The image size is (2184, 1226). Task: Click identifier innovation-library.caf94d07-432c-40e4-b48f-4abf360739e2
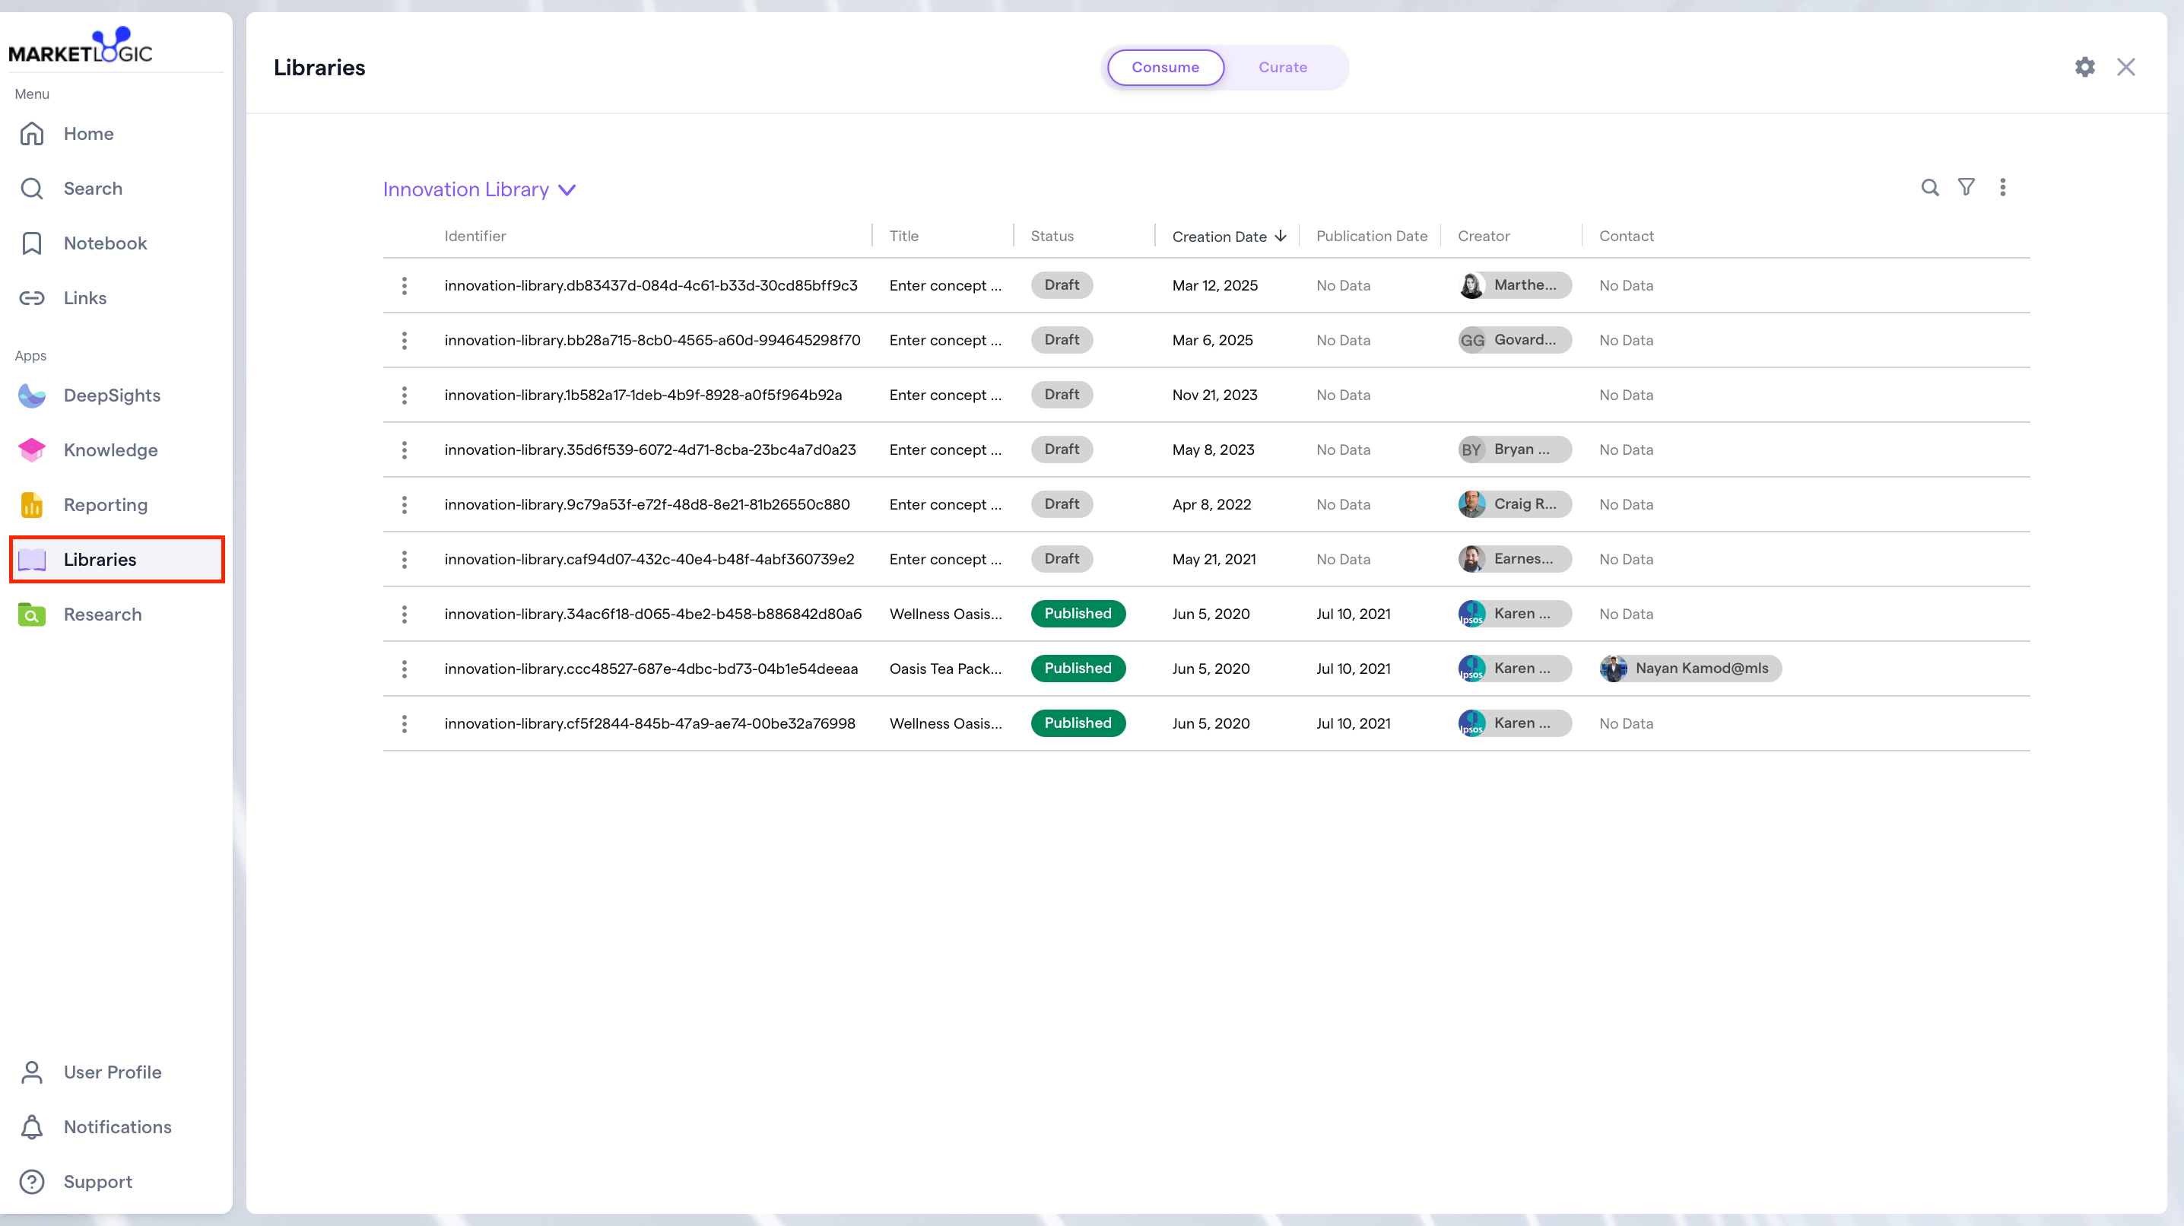[x=649, y=559]
